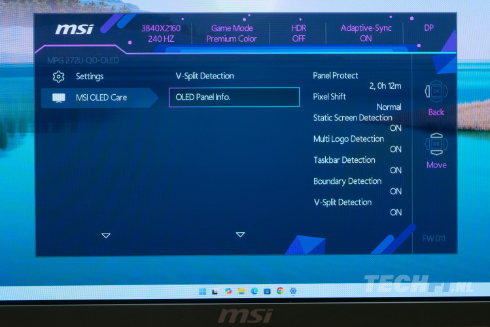490x327 pixels.
Task: Open Microsoft Store from the taskbar
Action: click(x=267, y=291)
